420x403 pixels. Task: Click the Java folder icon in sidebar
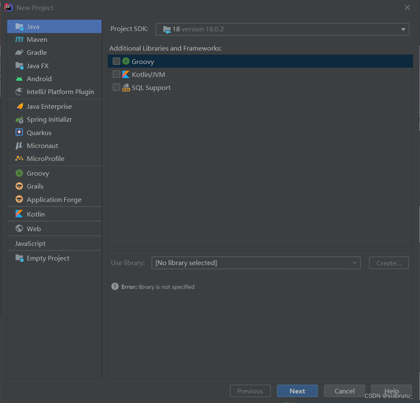[19, 26]
